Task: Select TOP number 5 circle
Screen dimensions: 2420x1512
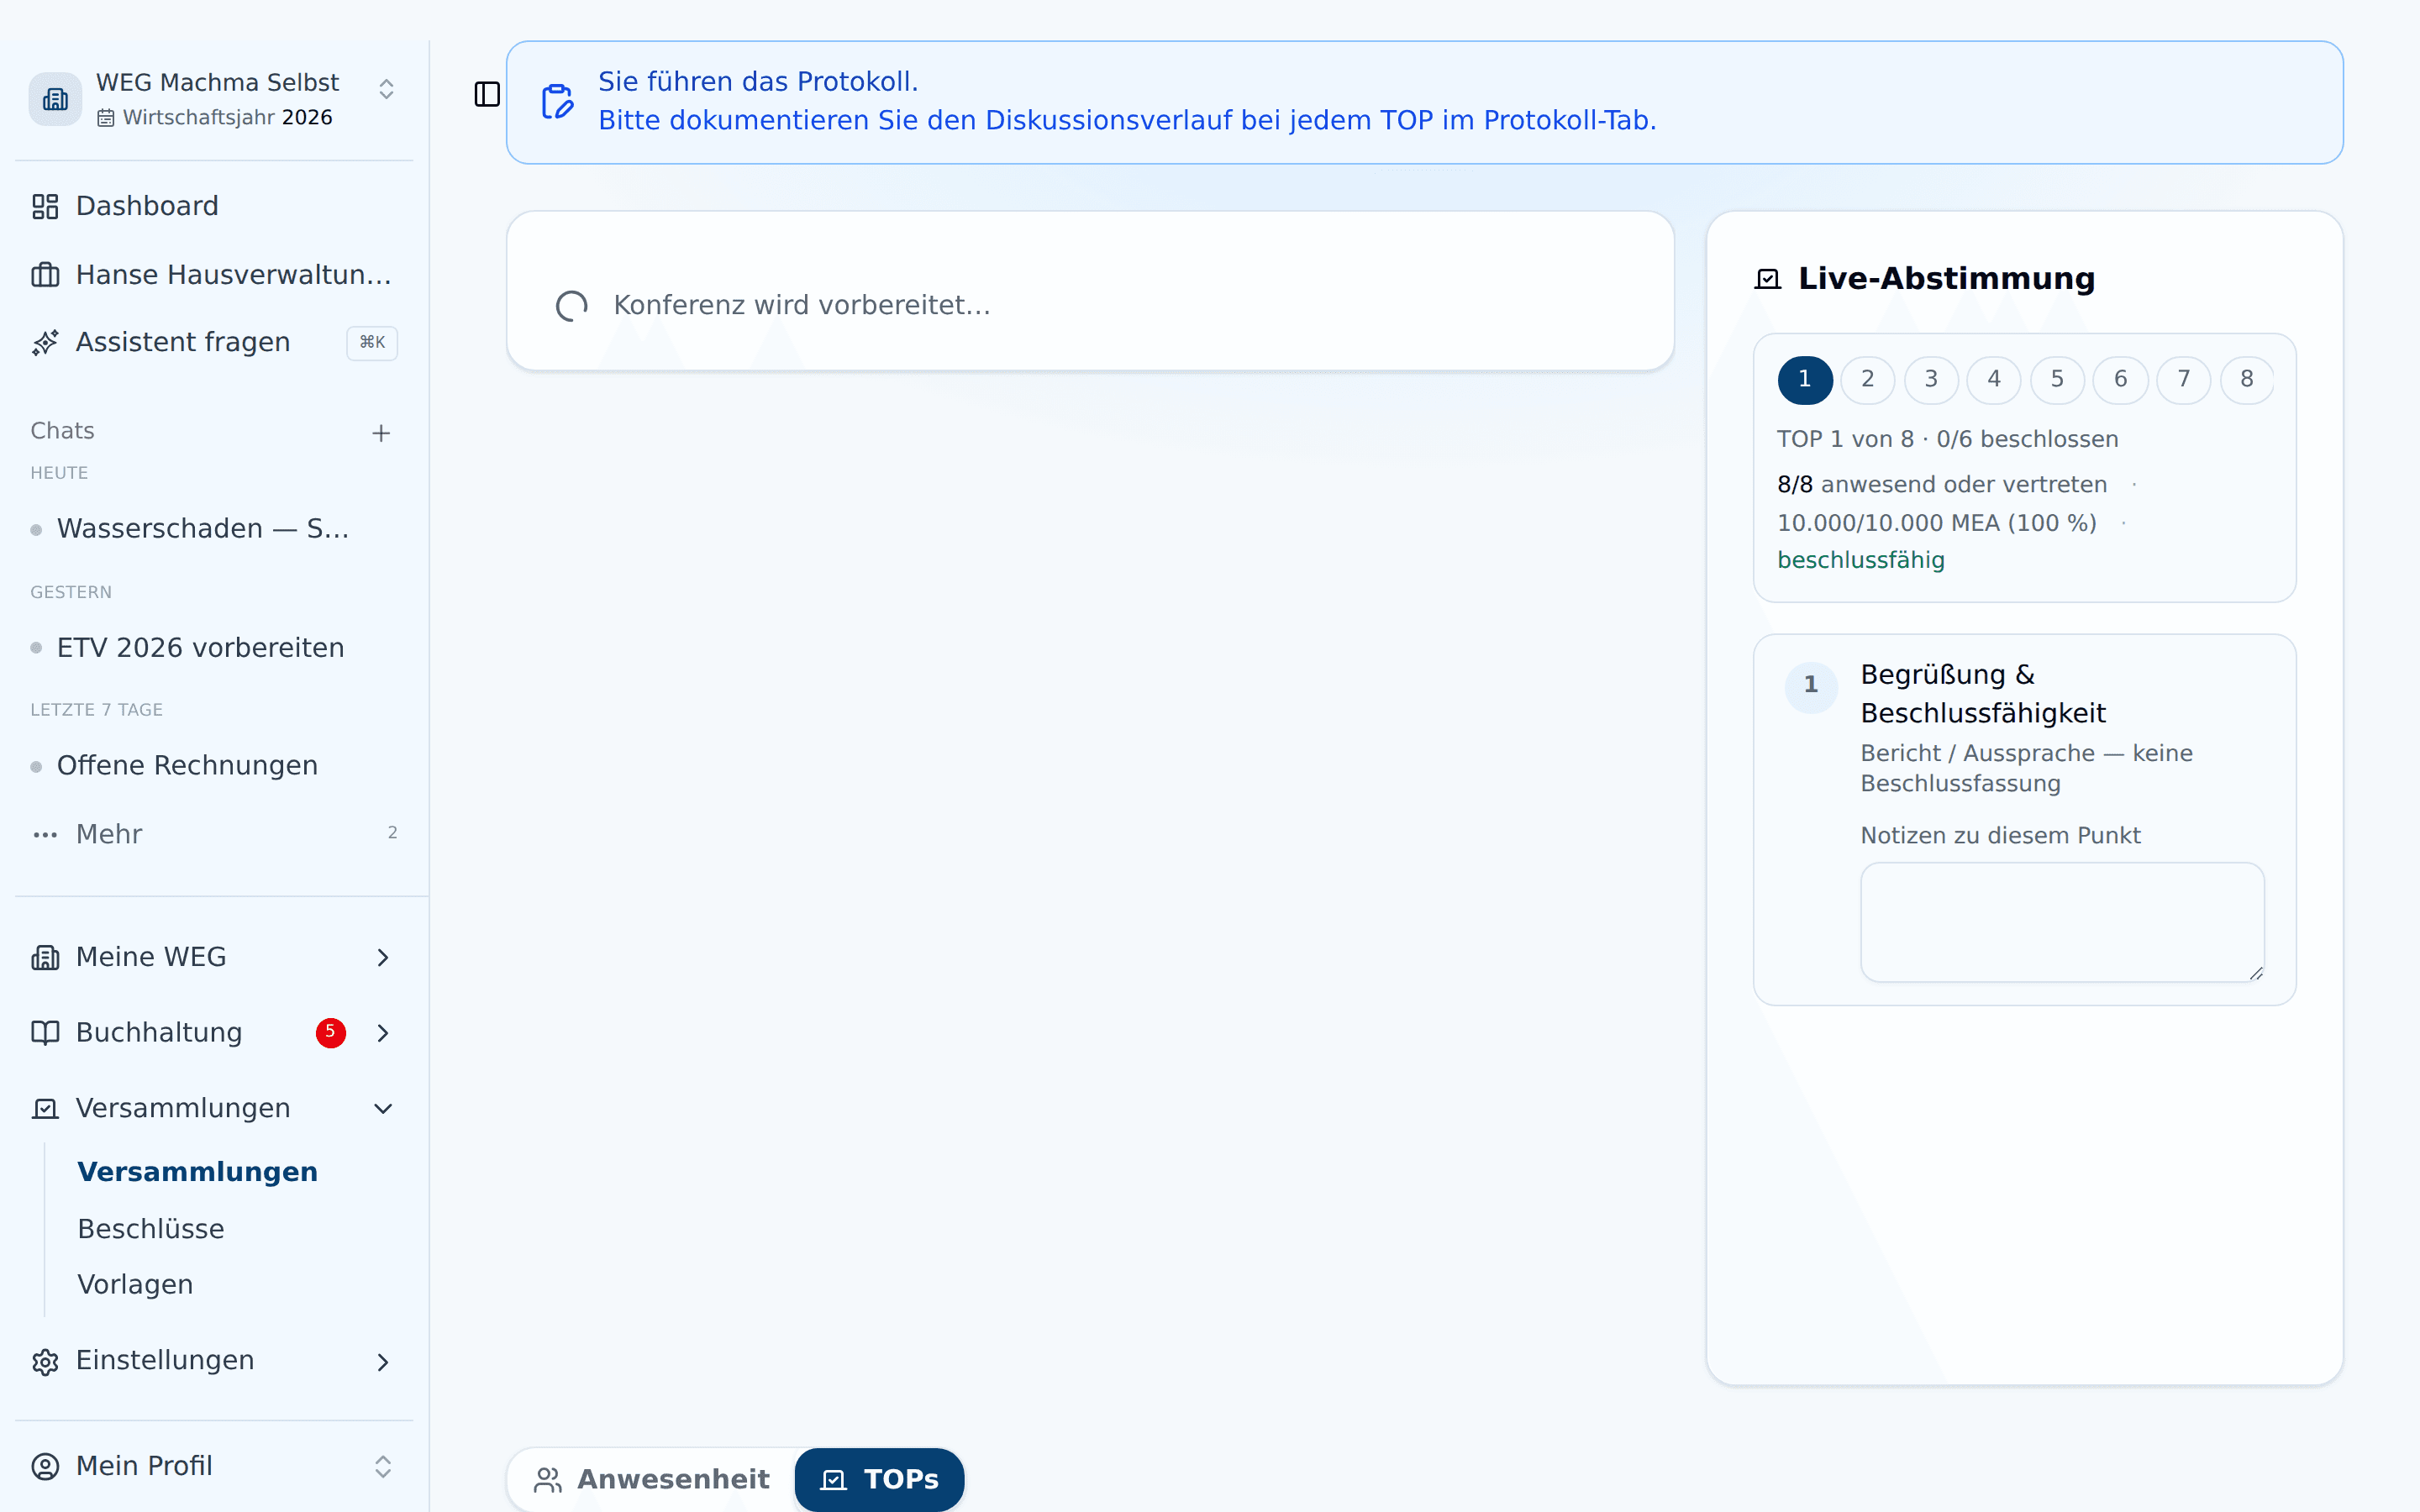Action: pyautogui.click(x=2057, y=380)
